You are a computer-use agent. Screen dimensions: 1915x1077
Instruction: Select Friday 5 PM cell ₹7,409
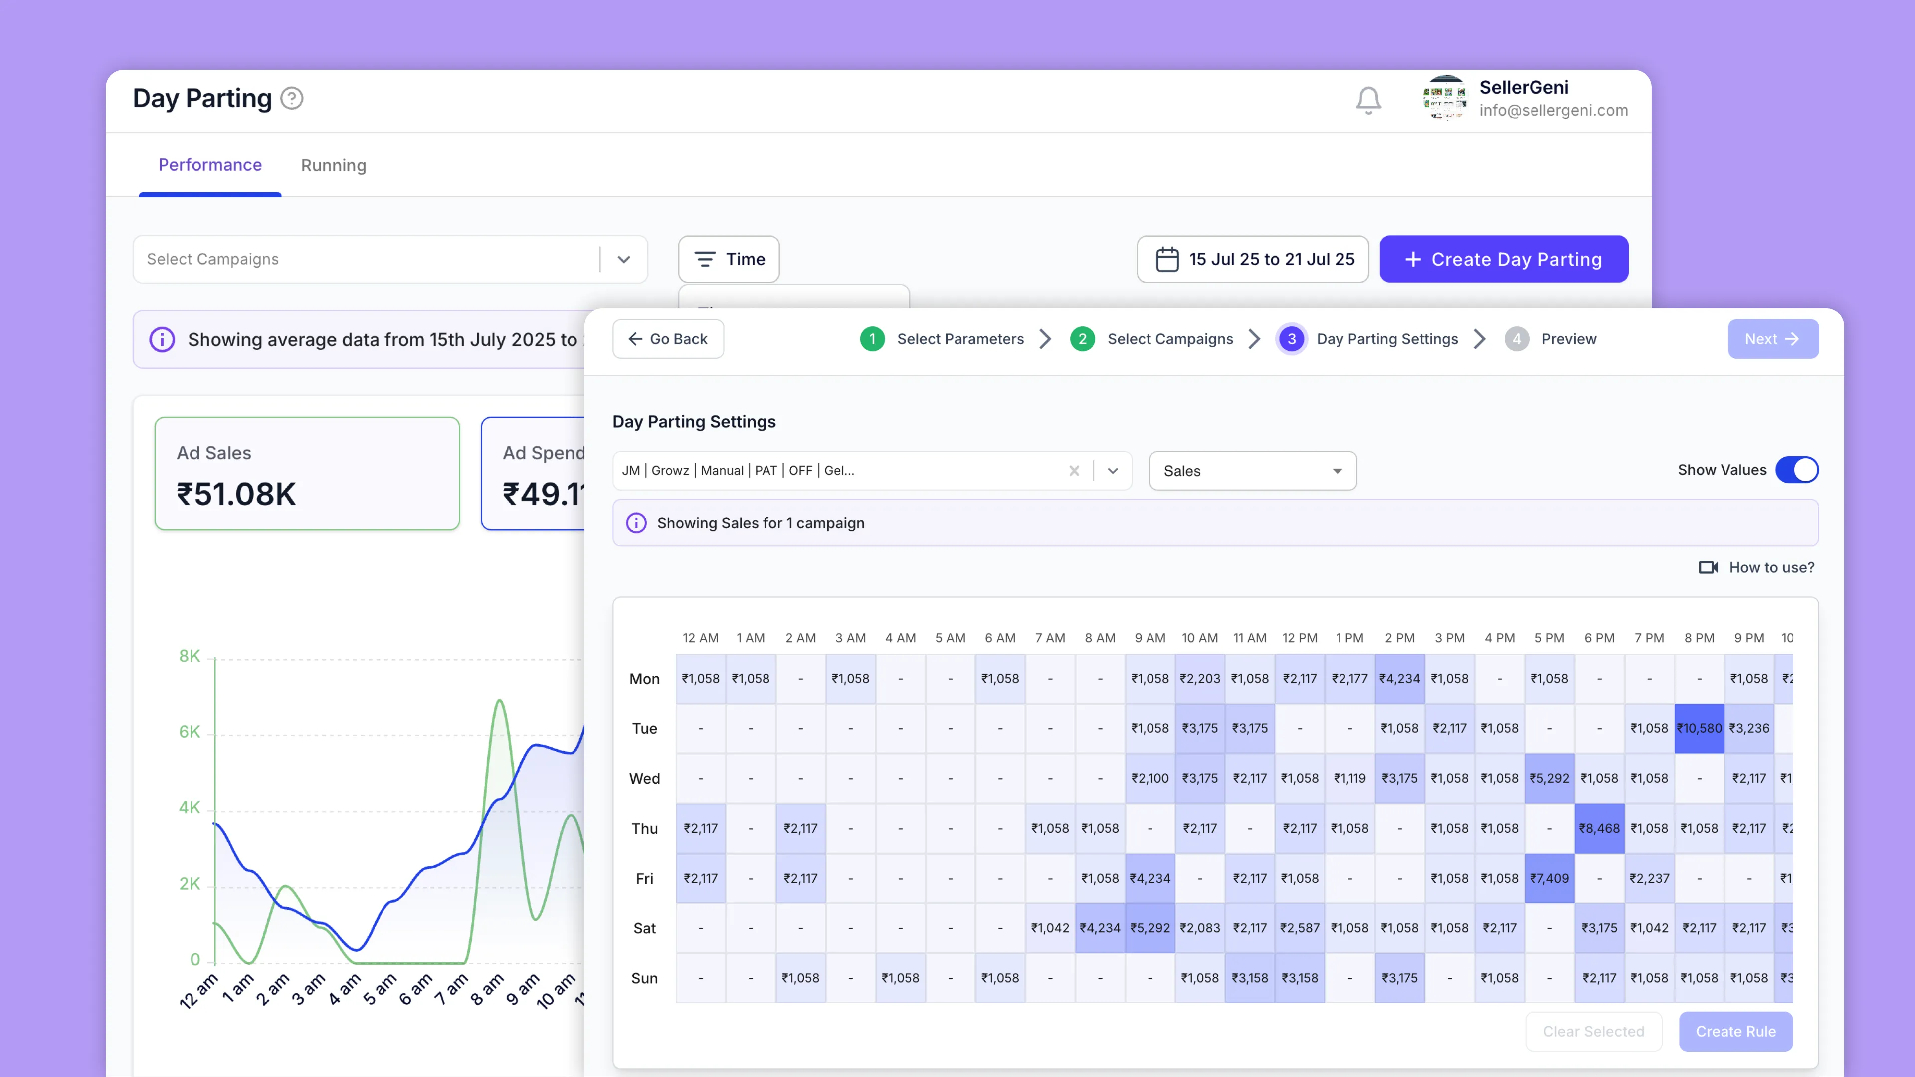point(1549,878)
